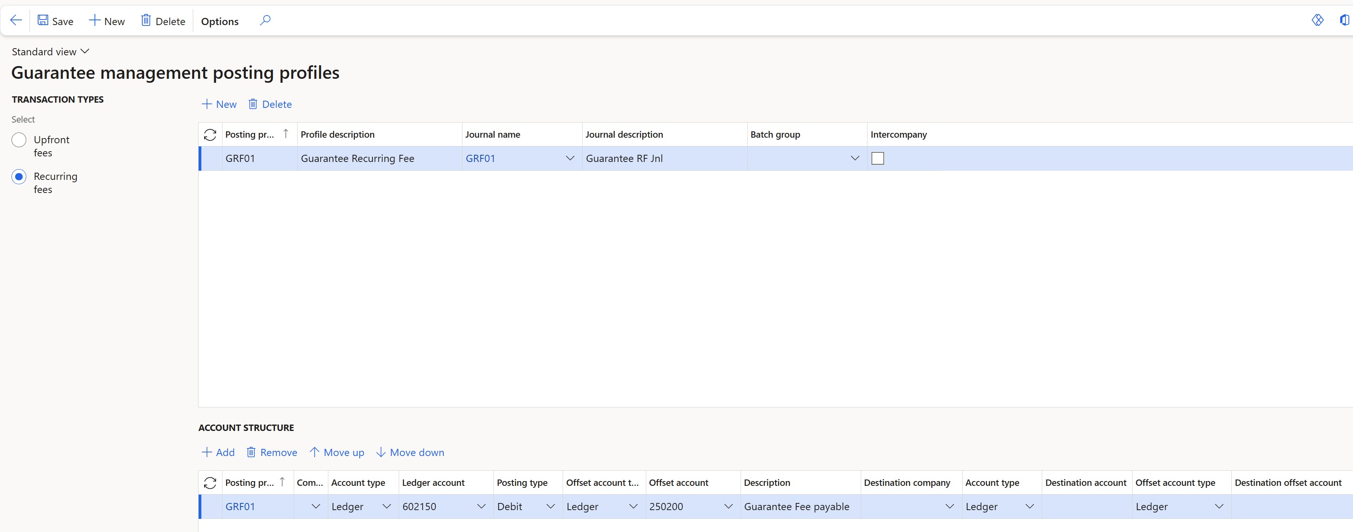Viewport: 1353px width, 532px height.
Task: Click New above the transaction types grid
Action: 219,103
